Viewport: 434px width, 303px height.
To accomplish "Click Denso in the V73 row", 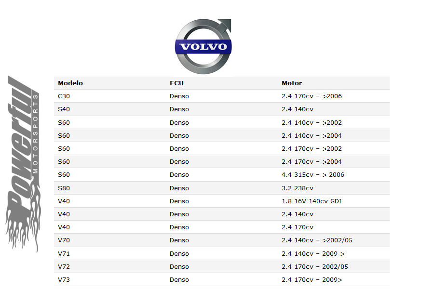I will pyautogui.click(x=179, y=280).
